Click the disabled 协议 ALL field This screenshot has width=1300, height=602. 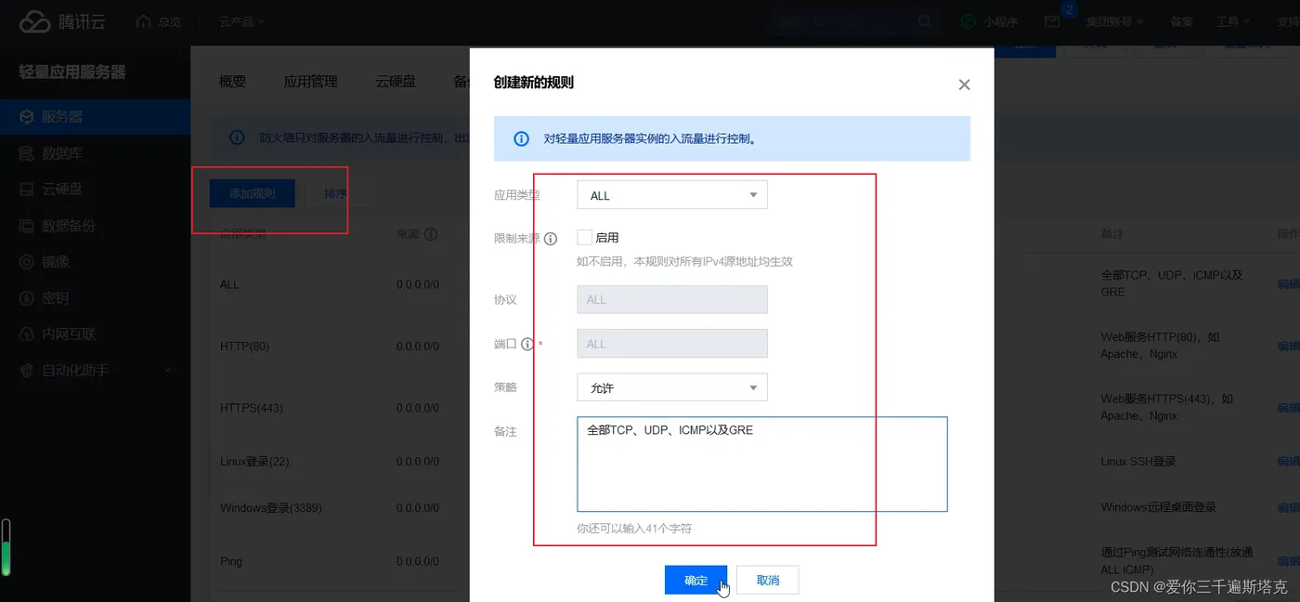pos(672,299)
